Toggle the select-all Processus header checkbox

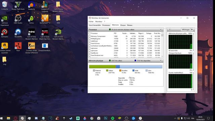(89, 33)
